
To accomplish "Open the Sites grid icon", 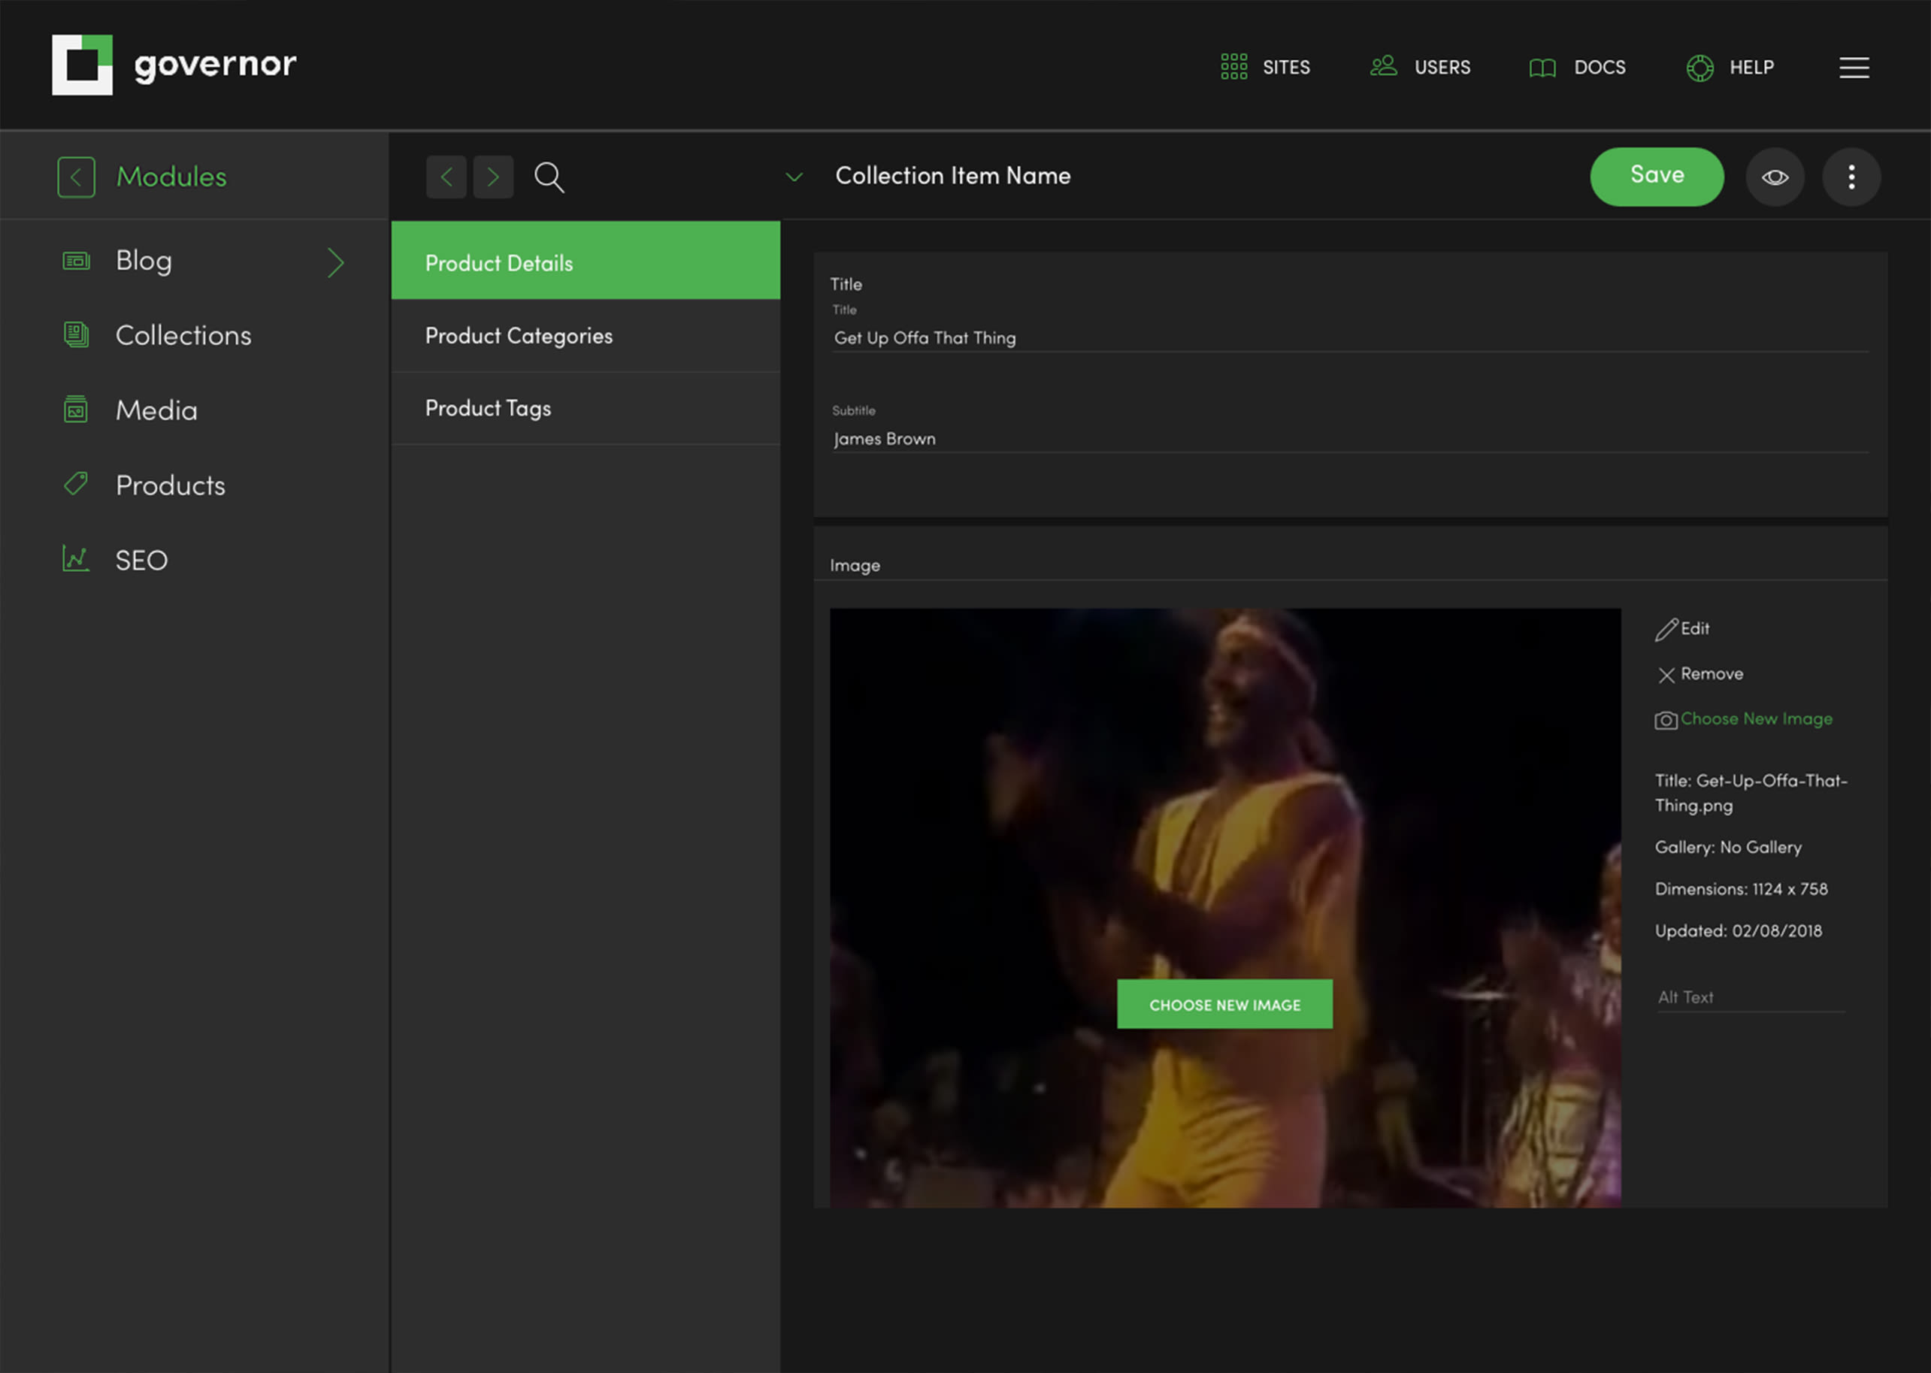I will coord(1233,67).
